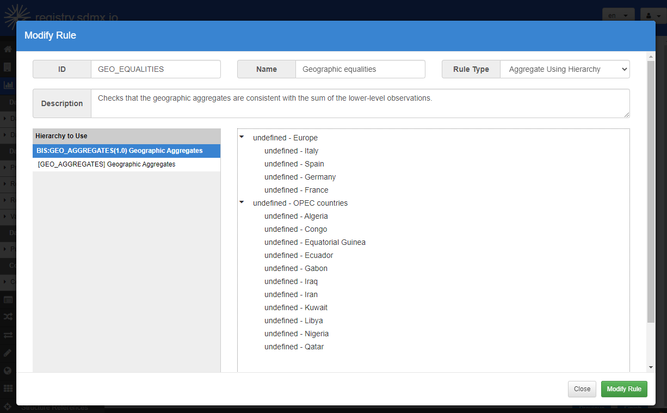
Task: Click the Name input field
Action: (x=360, y=69)
